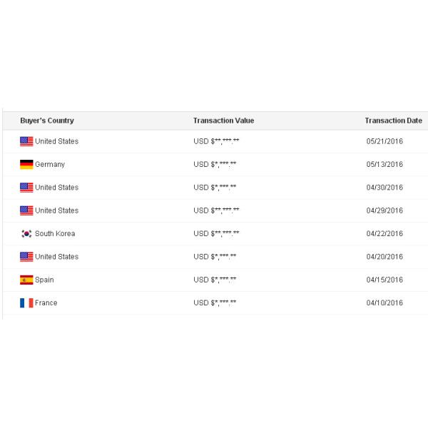Click the 05/13/2016 transaction date
The height and width of the screenshot is (428, 428).
pos(384,165)
